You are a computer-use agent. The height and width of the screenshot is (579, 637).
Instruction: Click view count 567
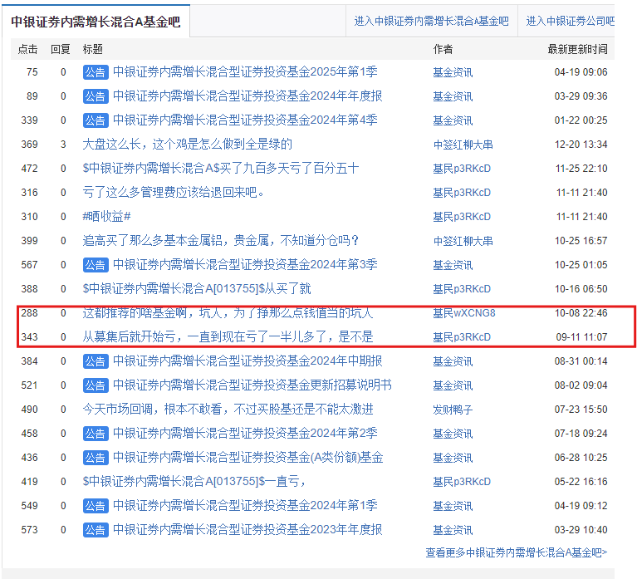(30, 265)
